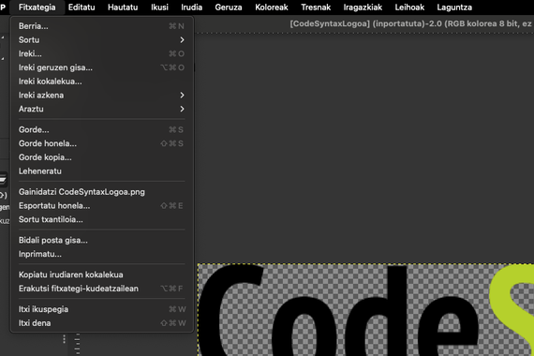The width and height of the screenshot is (534, 356).
Task: Open the Ikusi menu
Action: [159, 7]
